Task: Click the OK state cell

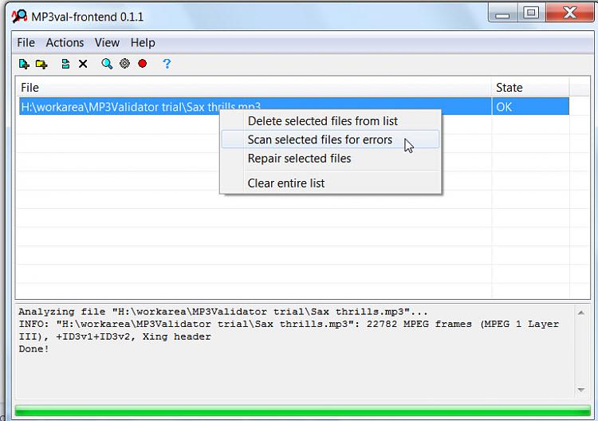Action: pos(530,106)
